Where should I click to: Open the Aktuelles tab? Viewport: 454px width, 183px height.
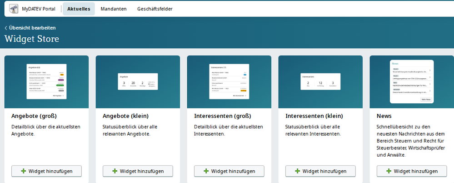(x=79, y=9)
